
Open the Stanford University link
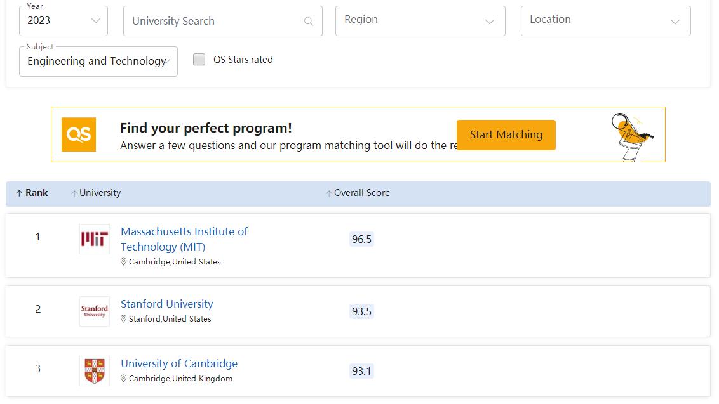pyautogui.click(x=167, y=304)
